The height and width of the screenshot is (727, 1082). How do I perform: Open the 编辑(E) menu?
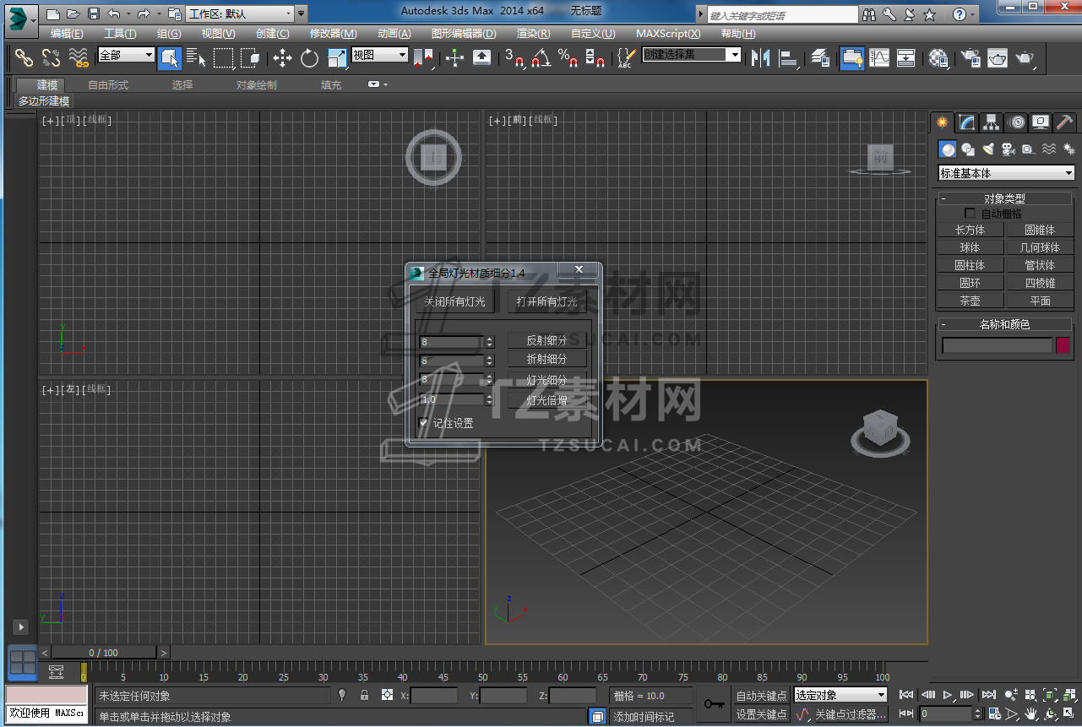coord(67,34)
